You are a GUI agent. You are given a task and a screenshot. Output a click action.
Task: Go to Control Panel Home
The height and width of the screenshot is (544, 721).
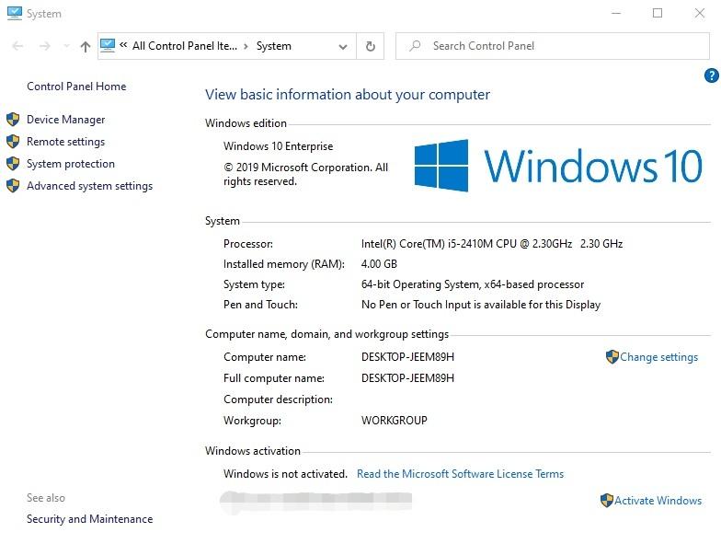76,87
